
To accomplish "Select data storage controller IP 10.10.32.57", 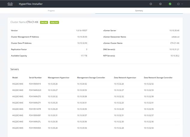I will (x=149, y=115).
